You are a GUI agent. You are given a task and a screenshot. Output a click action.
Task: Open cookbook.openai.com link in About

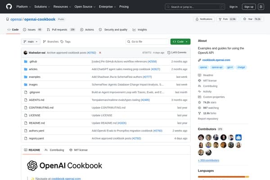tap(216, 60)
